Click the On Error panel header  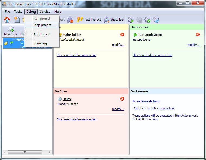(x=91, y=91)
